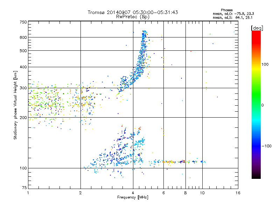280x210 pixels.
Task: Click the x-axis tick label '2'
Action: point(80,193)
